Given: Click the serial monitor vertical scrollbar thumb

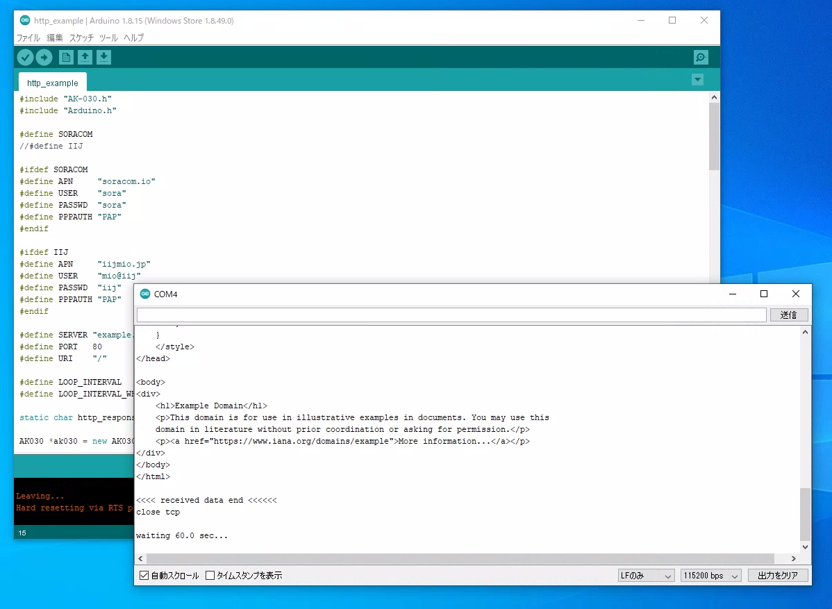Looking at the screenshot, I should click(805, 513).
